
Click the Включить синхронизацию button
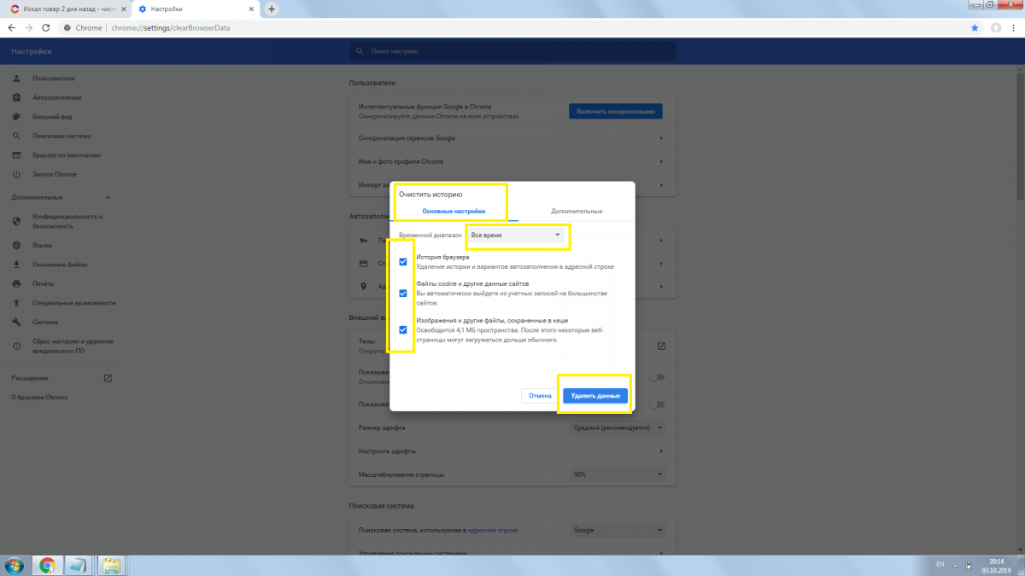point(616,111)
